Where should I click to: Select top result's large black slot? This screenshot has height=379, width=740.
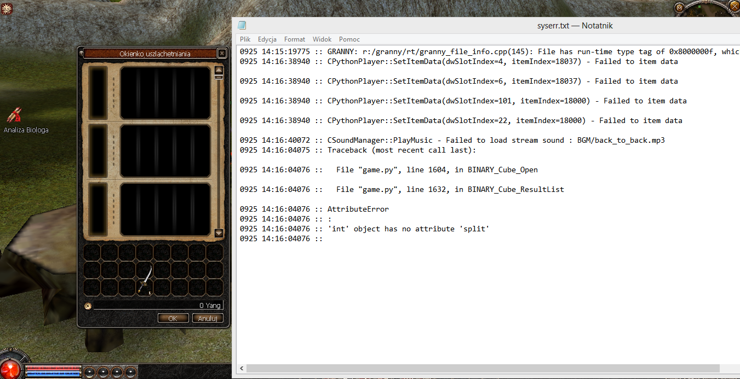[165, 92]
